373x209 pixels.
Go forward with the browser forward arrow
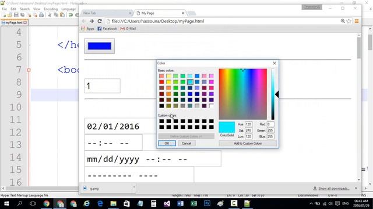(92, 21)
